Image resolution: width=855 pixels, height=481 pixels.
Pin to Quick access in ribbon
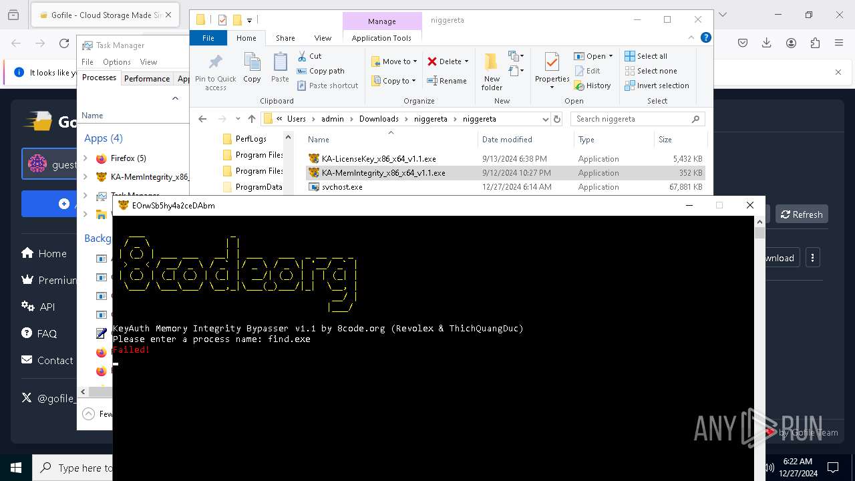coord(215,72)
